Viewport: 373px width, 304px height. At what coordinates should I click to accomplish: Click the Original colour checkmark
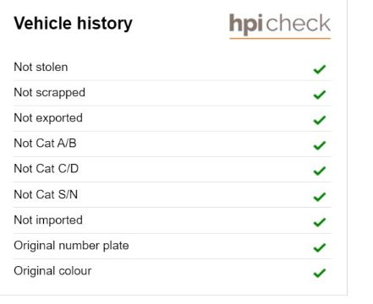point(320,273)
